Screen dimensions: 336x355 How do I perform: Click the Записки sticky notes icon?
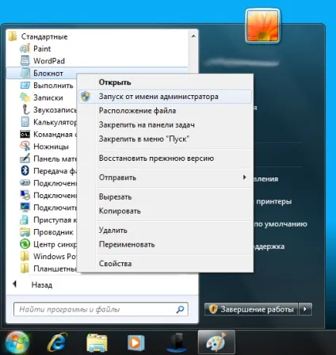pos(25,97)
